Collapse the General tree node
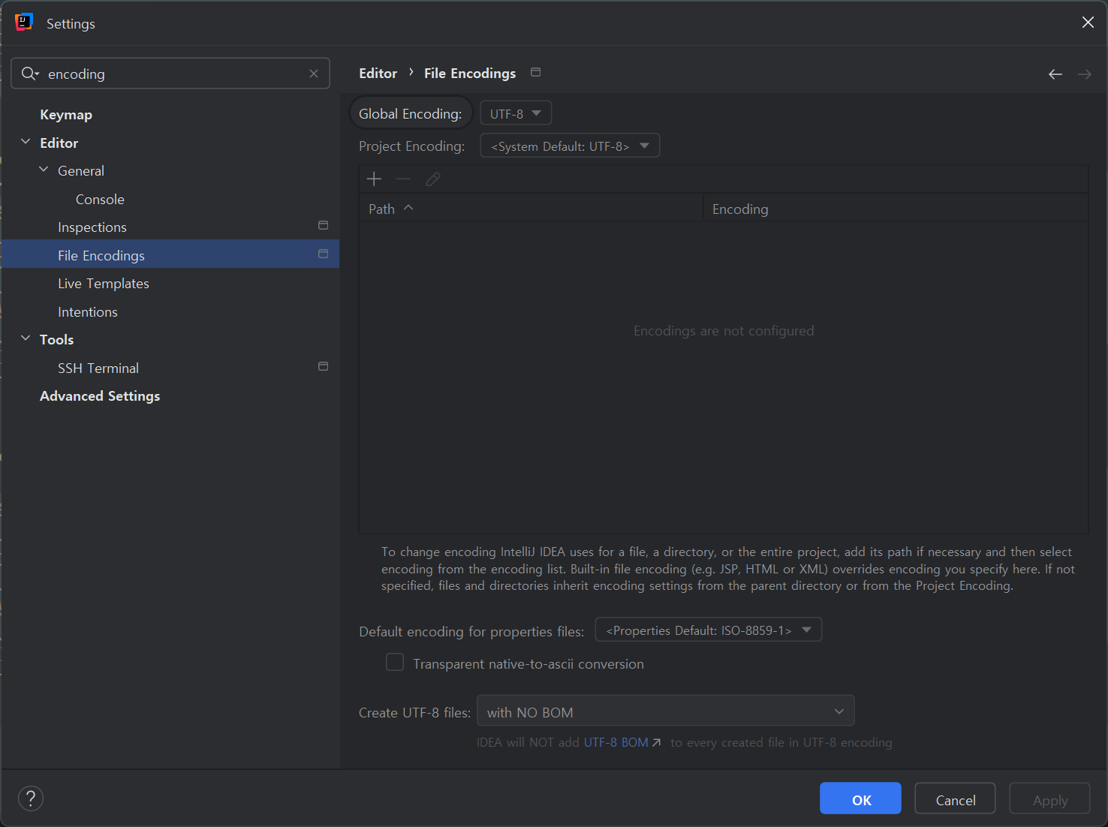 44,170
